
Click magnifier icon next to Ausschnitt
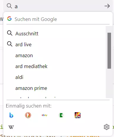(10, 33)
